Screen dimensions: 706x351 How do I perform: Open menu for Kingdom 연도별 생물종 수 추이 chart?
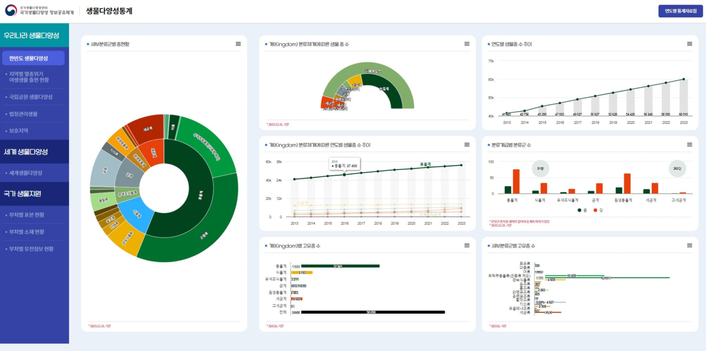pyautogui.click(x=467, y=145)
